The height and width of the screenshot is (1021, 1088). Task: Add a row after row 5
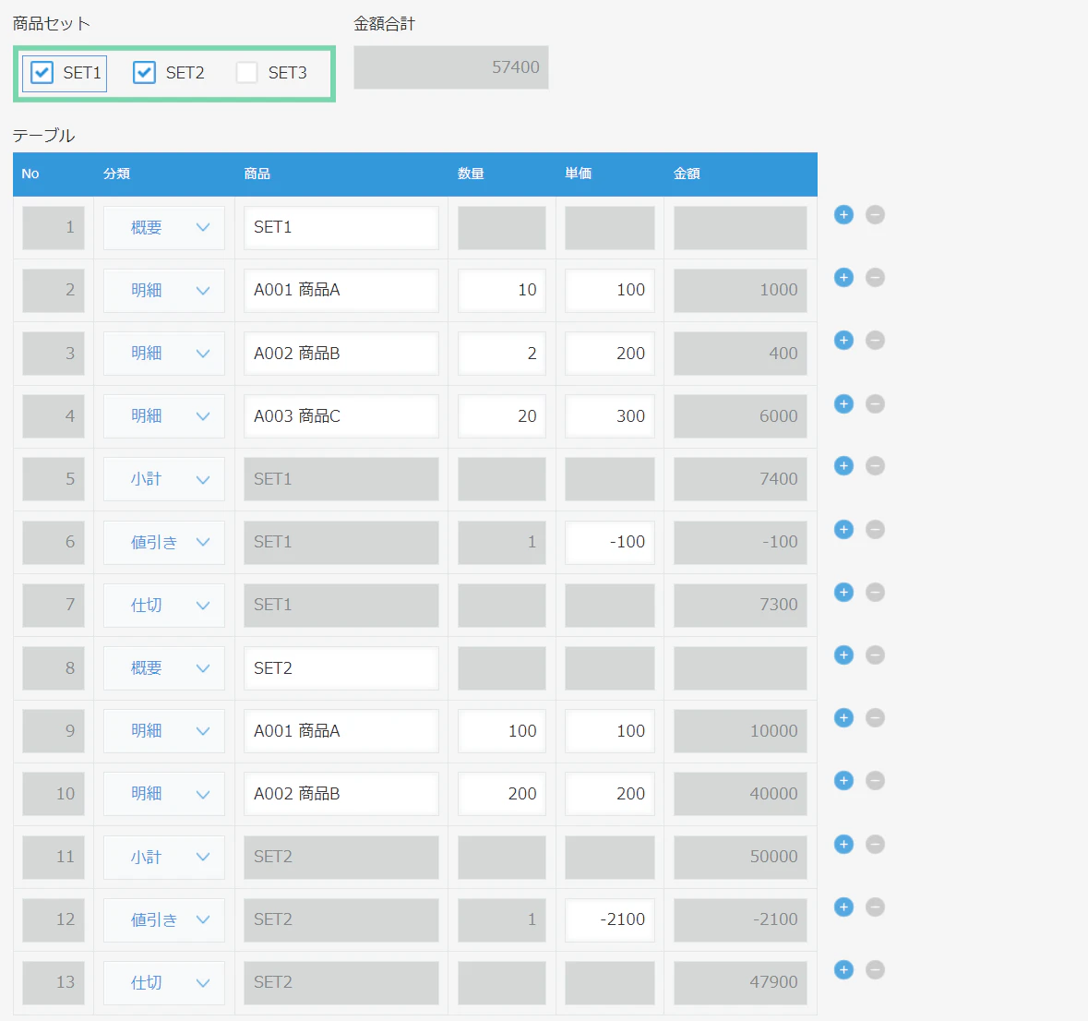click(x=843, y=466)
